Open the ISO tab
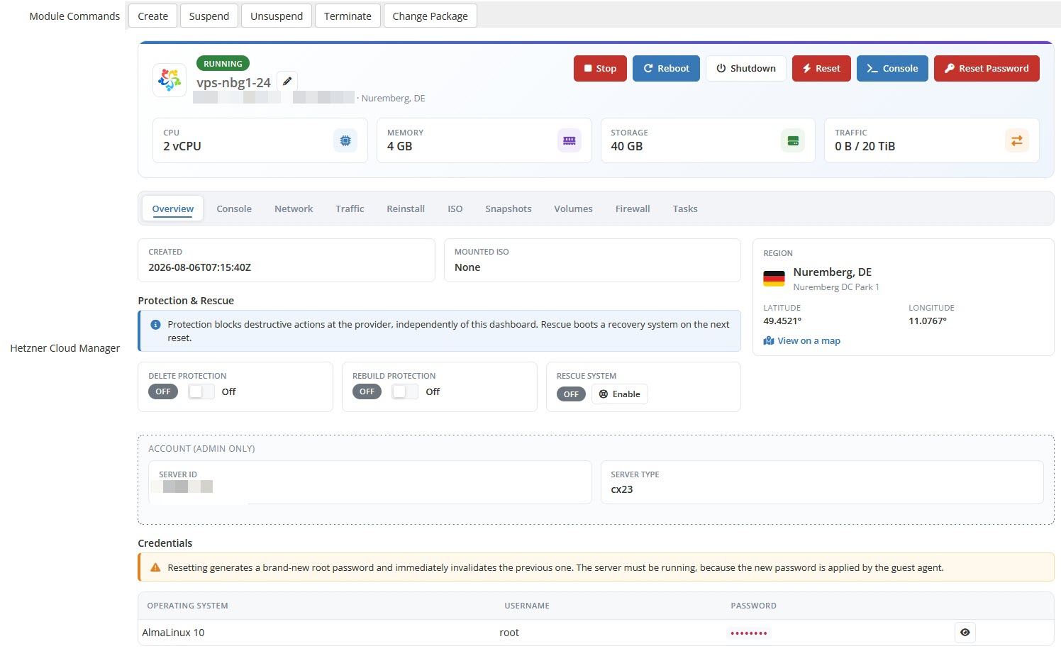The height and width of the screenshot is (656, 1061). (455, 209)
